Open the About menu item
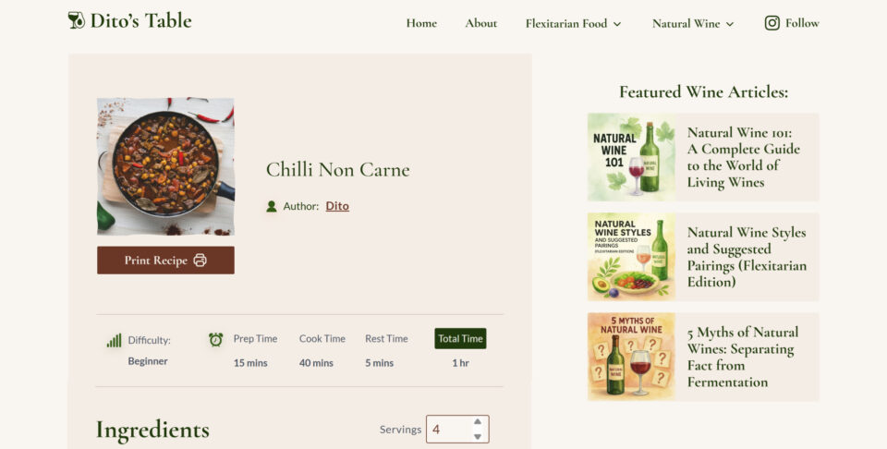The image size is (887, 449). [x=480, y=23]
